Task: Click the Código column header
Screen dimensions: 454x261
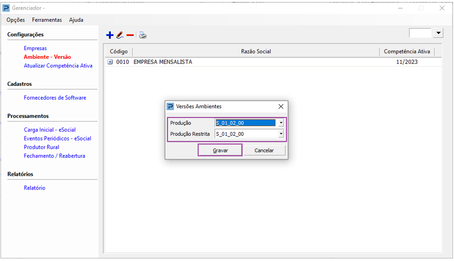Action: pos(118,51)
